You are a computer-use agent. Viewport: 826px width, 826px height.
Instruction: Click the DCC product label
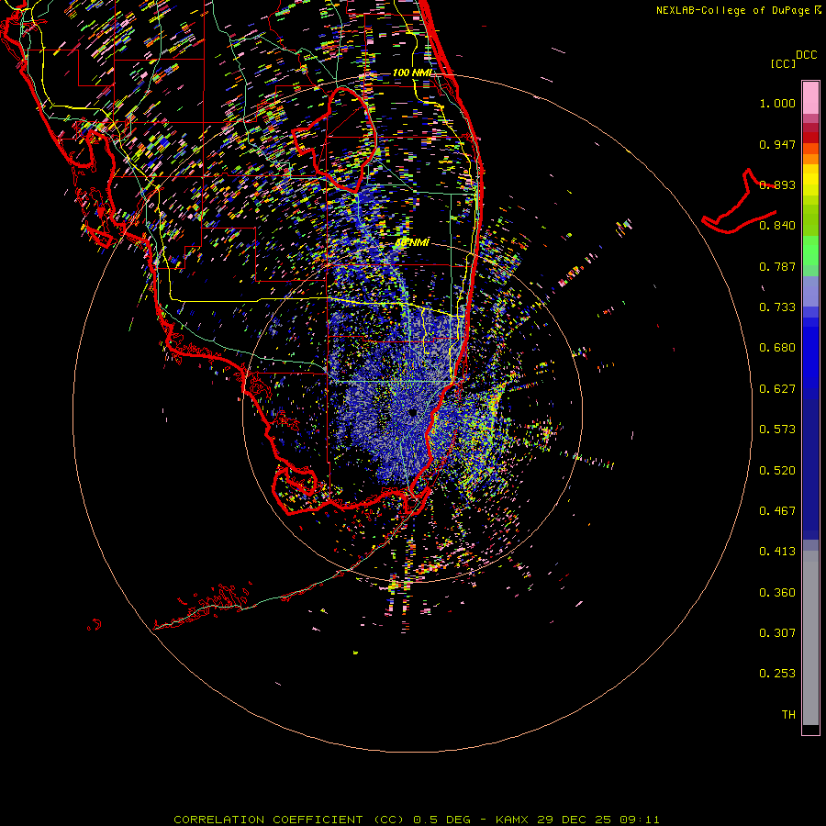click(806, 55)
